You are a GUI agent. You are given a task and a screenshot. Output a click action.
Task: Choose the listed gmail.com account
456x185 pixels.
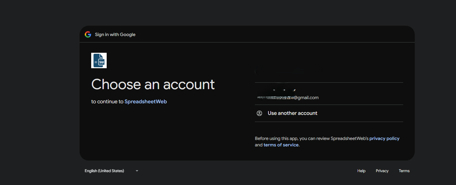point(329,94)
